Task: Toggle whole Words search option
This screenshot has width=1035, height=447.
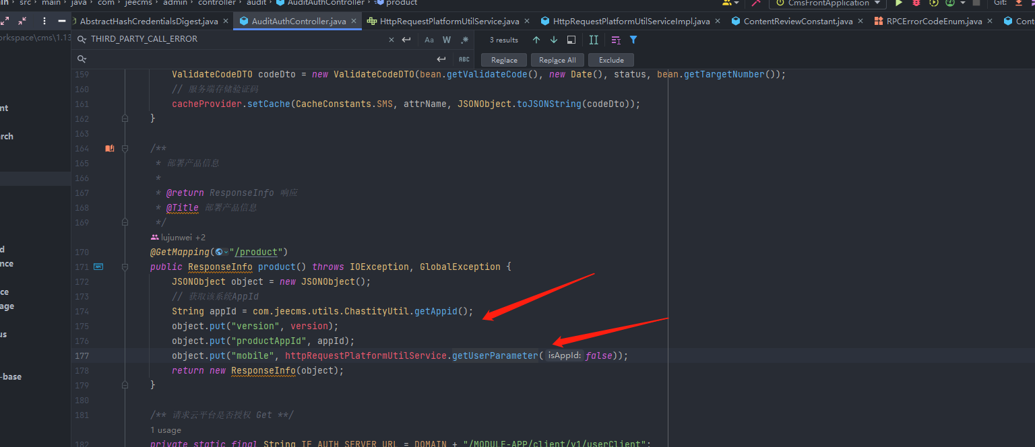Action: [447, 40]
